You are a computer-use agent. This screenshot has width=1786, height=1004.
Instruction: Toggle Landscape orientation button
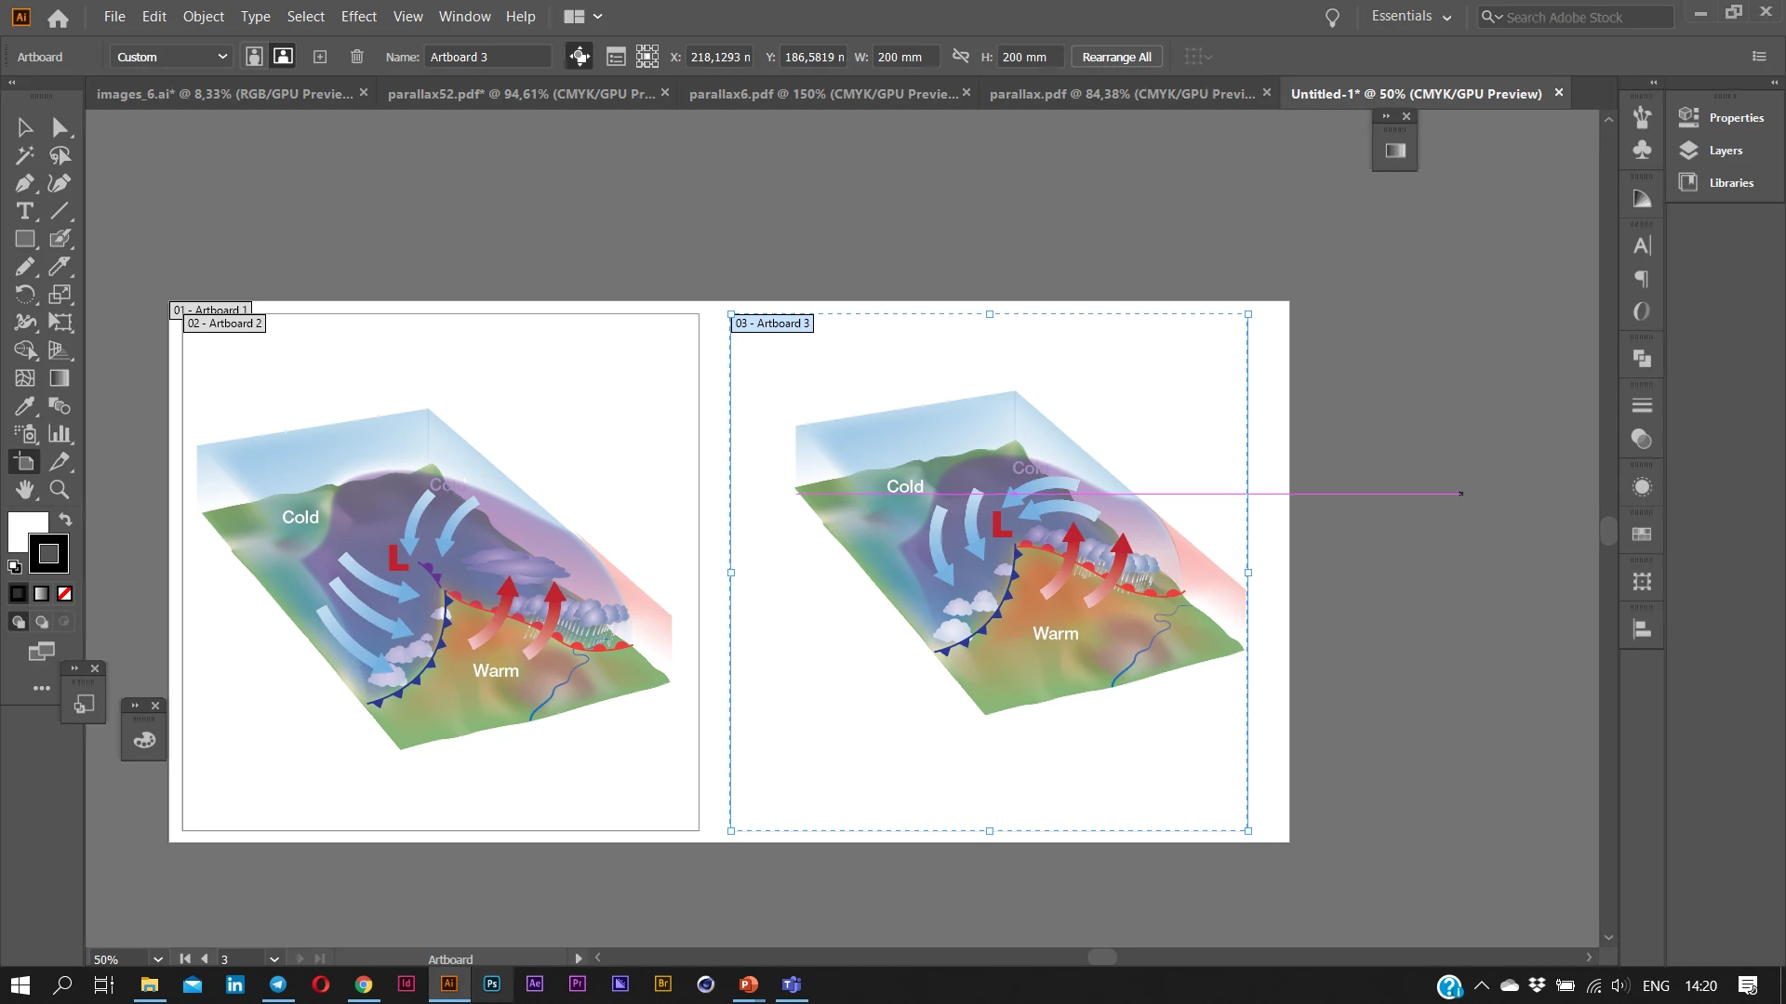click(x=283, y=57)
